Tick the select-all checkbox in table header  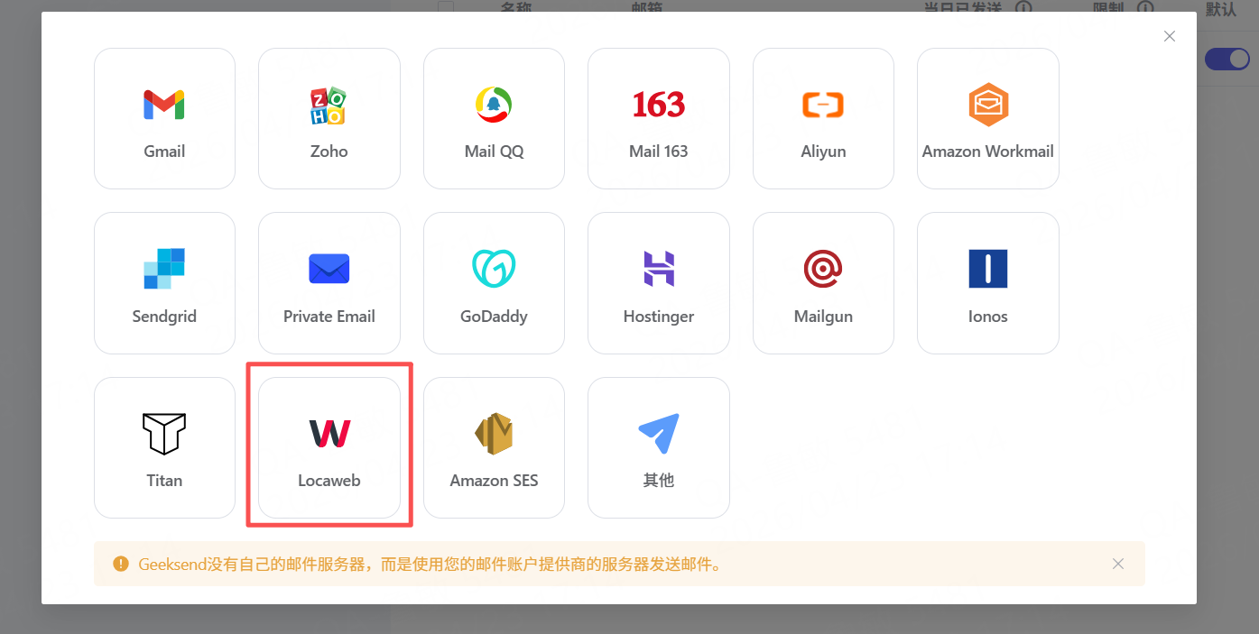[x=446, y=7]
